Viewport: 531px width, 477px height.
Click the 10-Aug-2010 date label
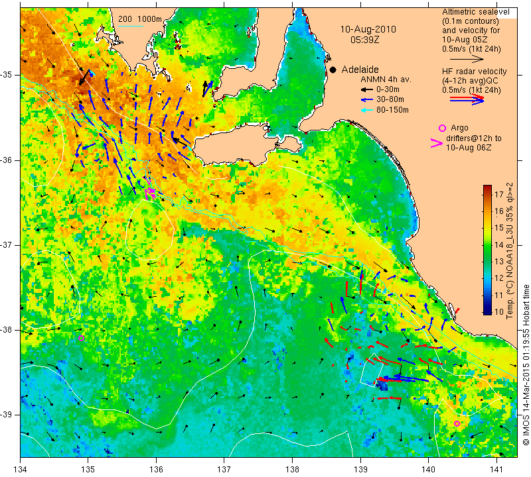coord(368,29)
